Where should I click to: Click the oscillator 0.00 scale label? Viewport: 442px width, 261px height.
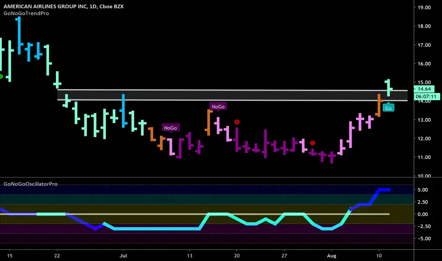[423, 214]
